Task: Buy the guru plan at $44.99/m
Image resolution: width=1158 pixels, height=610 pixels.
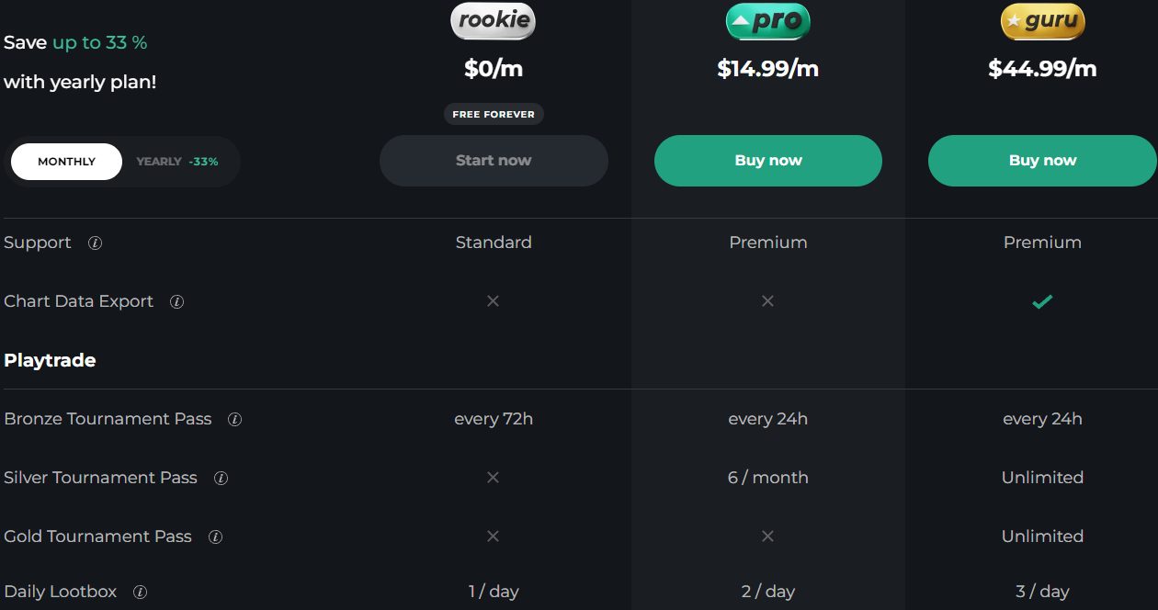Action: pyautogui.click(x=1042, y=161)
